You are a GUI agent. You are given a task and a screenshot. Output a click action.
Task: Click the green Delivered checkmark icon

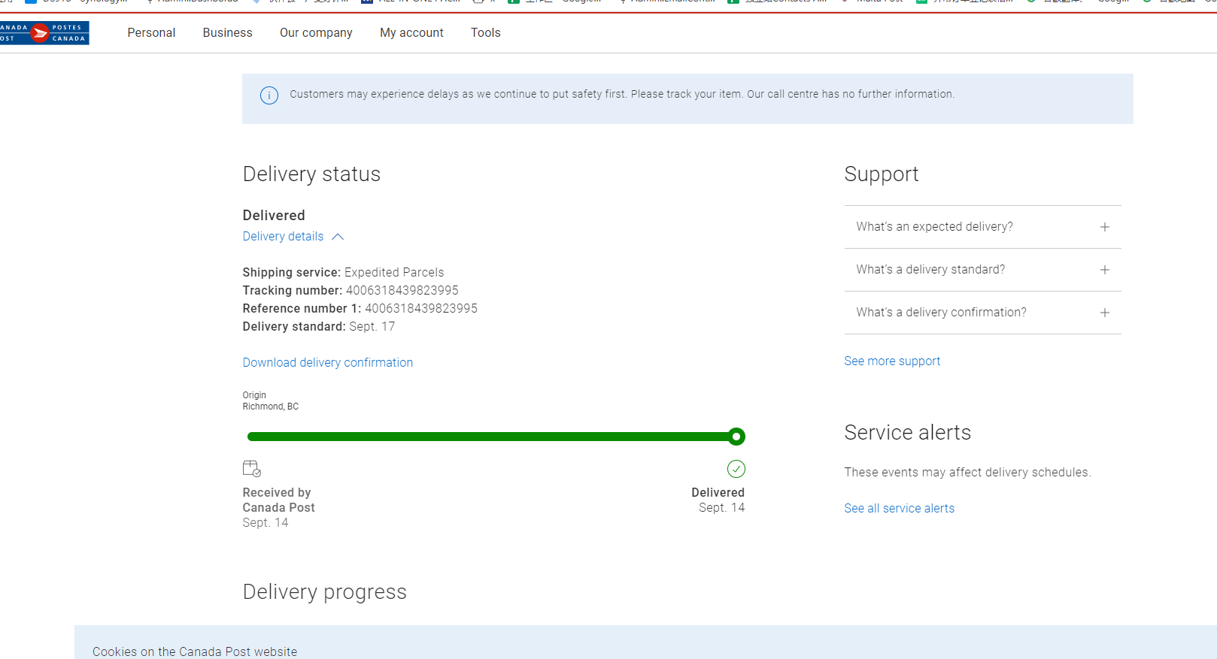point(736,469)
